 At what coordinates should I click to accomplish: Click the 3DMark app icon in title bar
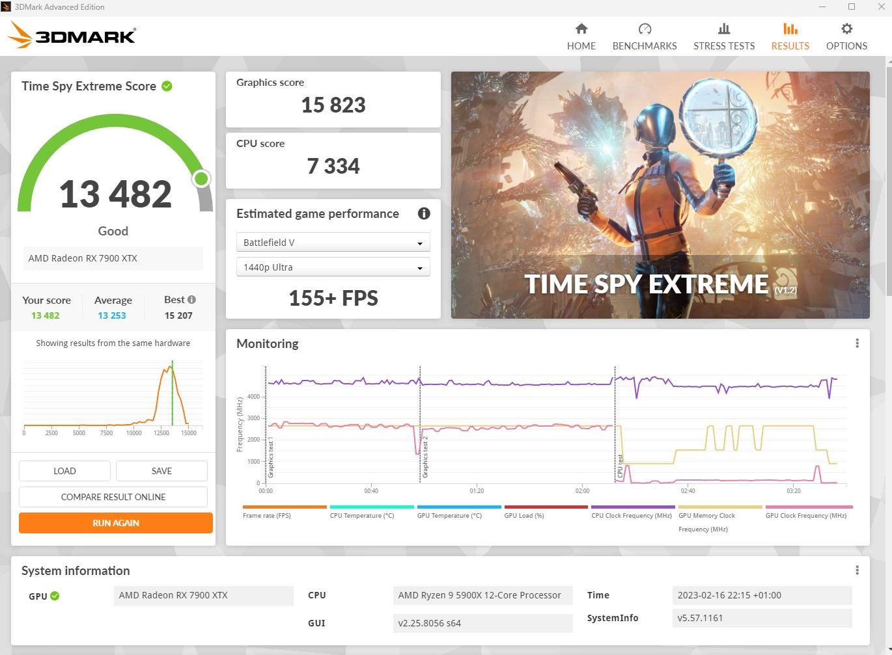click(x=5, y=7)
